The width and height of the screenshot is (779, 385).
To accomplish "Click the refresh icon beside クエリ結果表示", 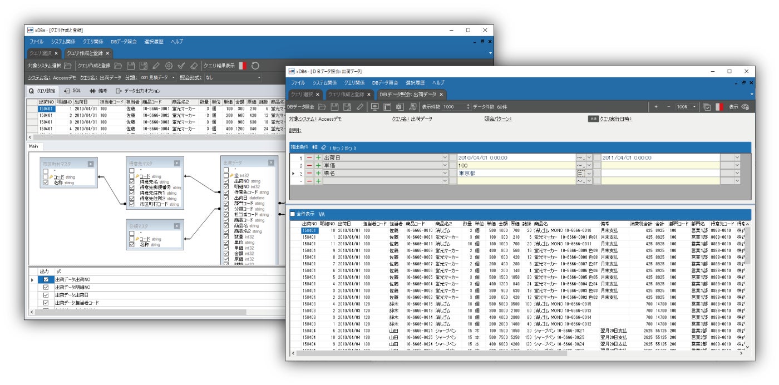I will [255, 66].
